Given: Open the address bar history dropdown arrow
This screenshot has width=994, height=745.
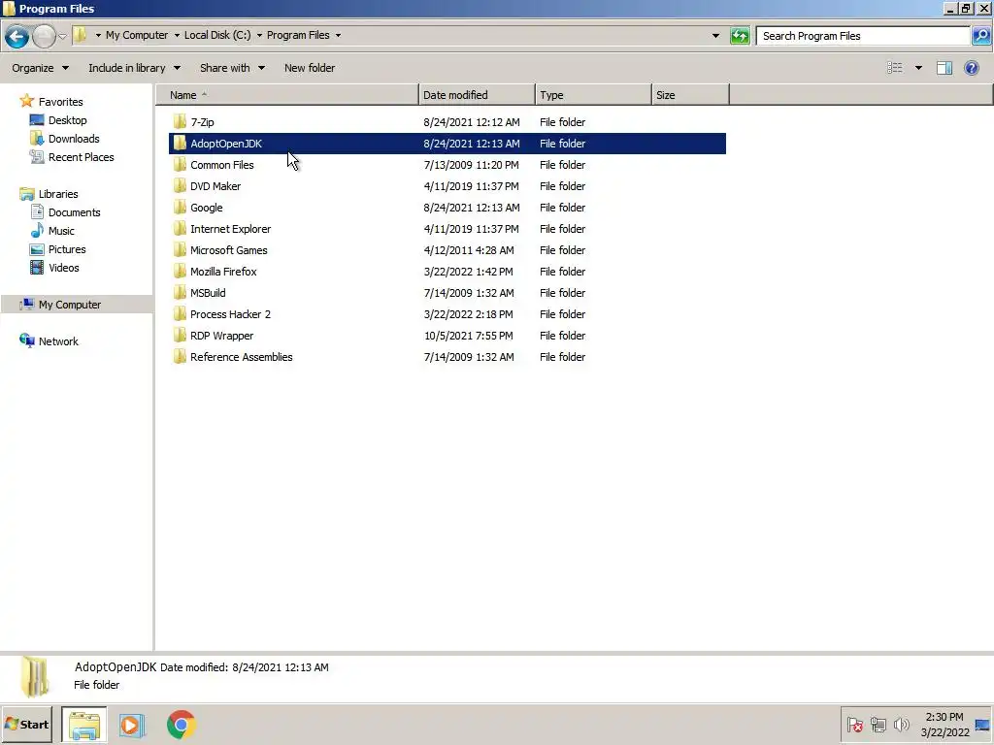Looking at the screenshot, I should (715, 36).
